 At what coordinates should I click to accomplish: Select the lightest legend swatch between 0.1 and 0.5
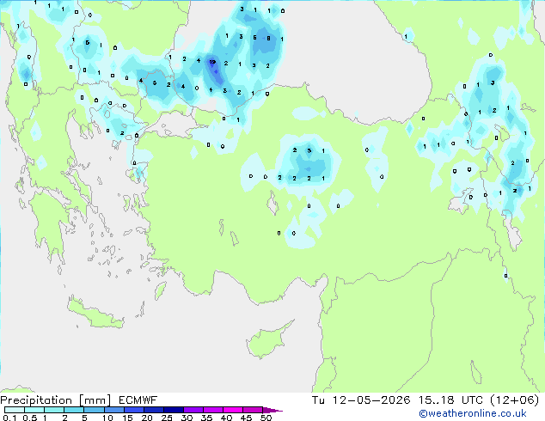tap(15, 410)
